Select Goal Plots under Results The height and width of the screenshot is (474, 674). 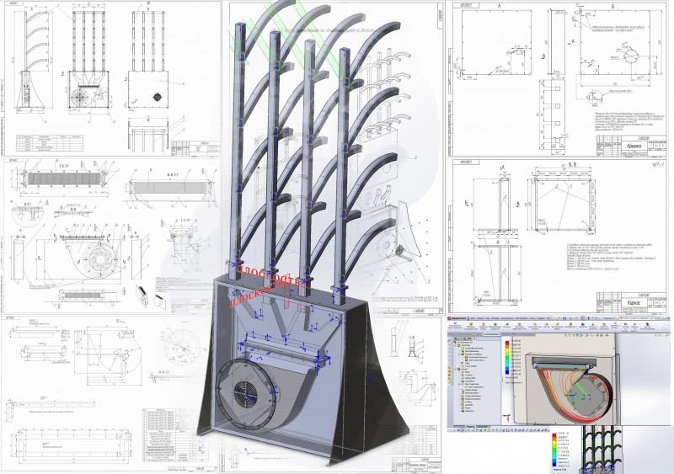468,405
